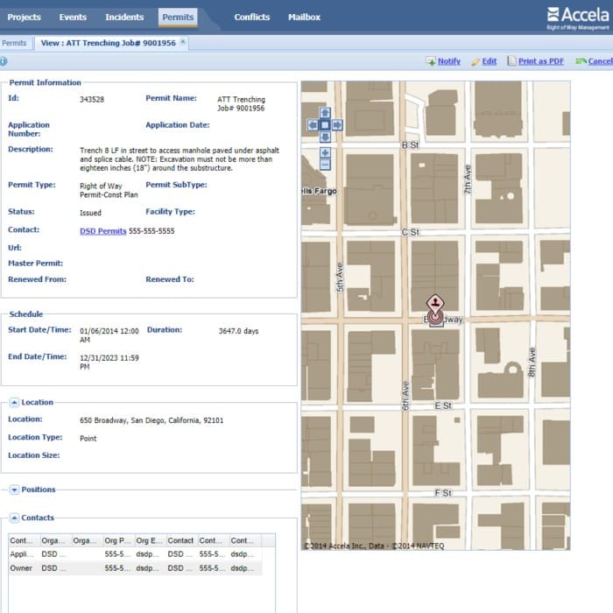
Task: Open the DSD Permits contact link
Action: pos(102,231)
